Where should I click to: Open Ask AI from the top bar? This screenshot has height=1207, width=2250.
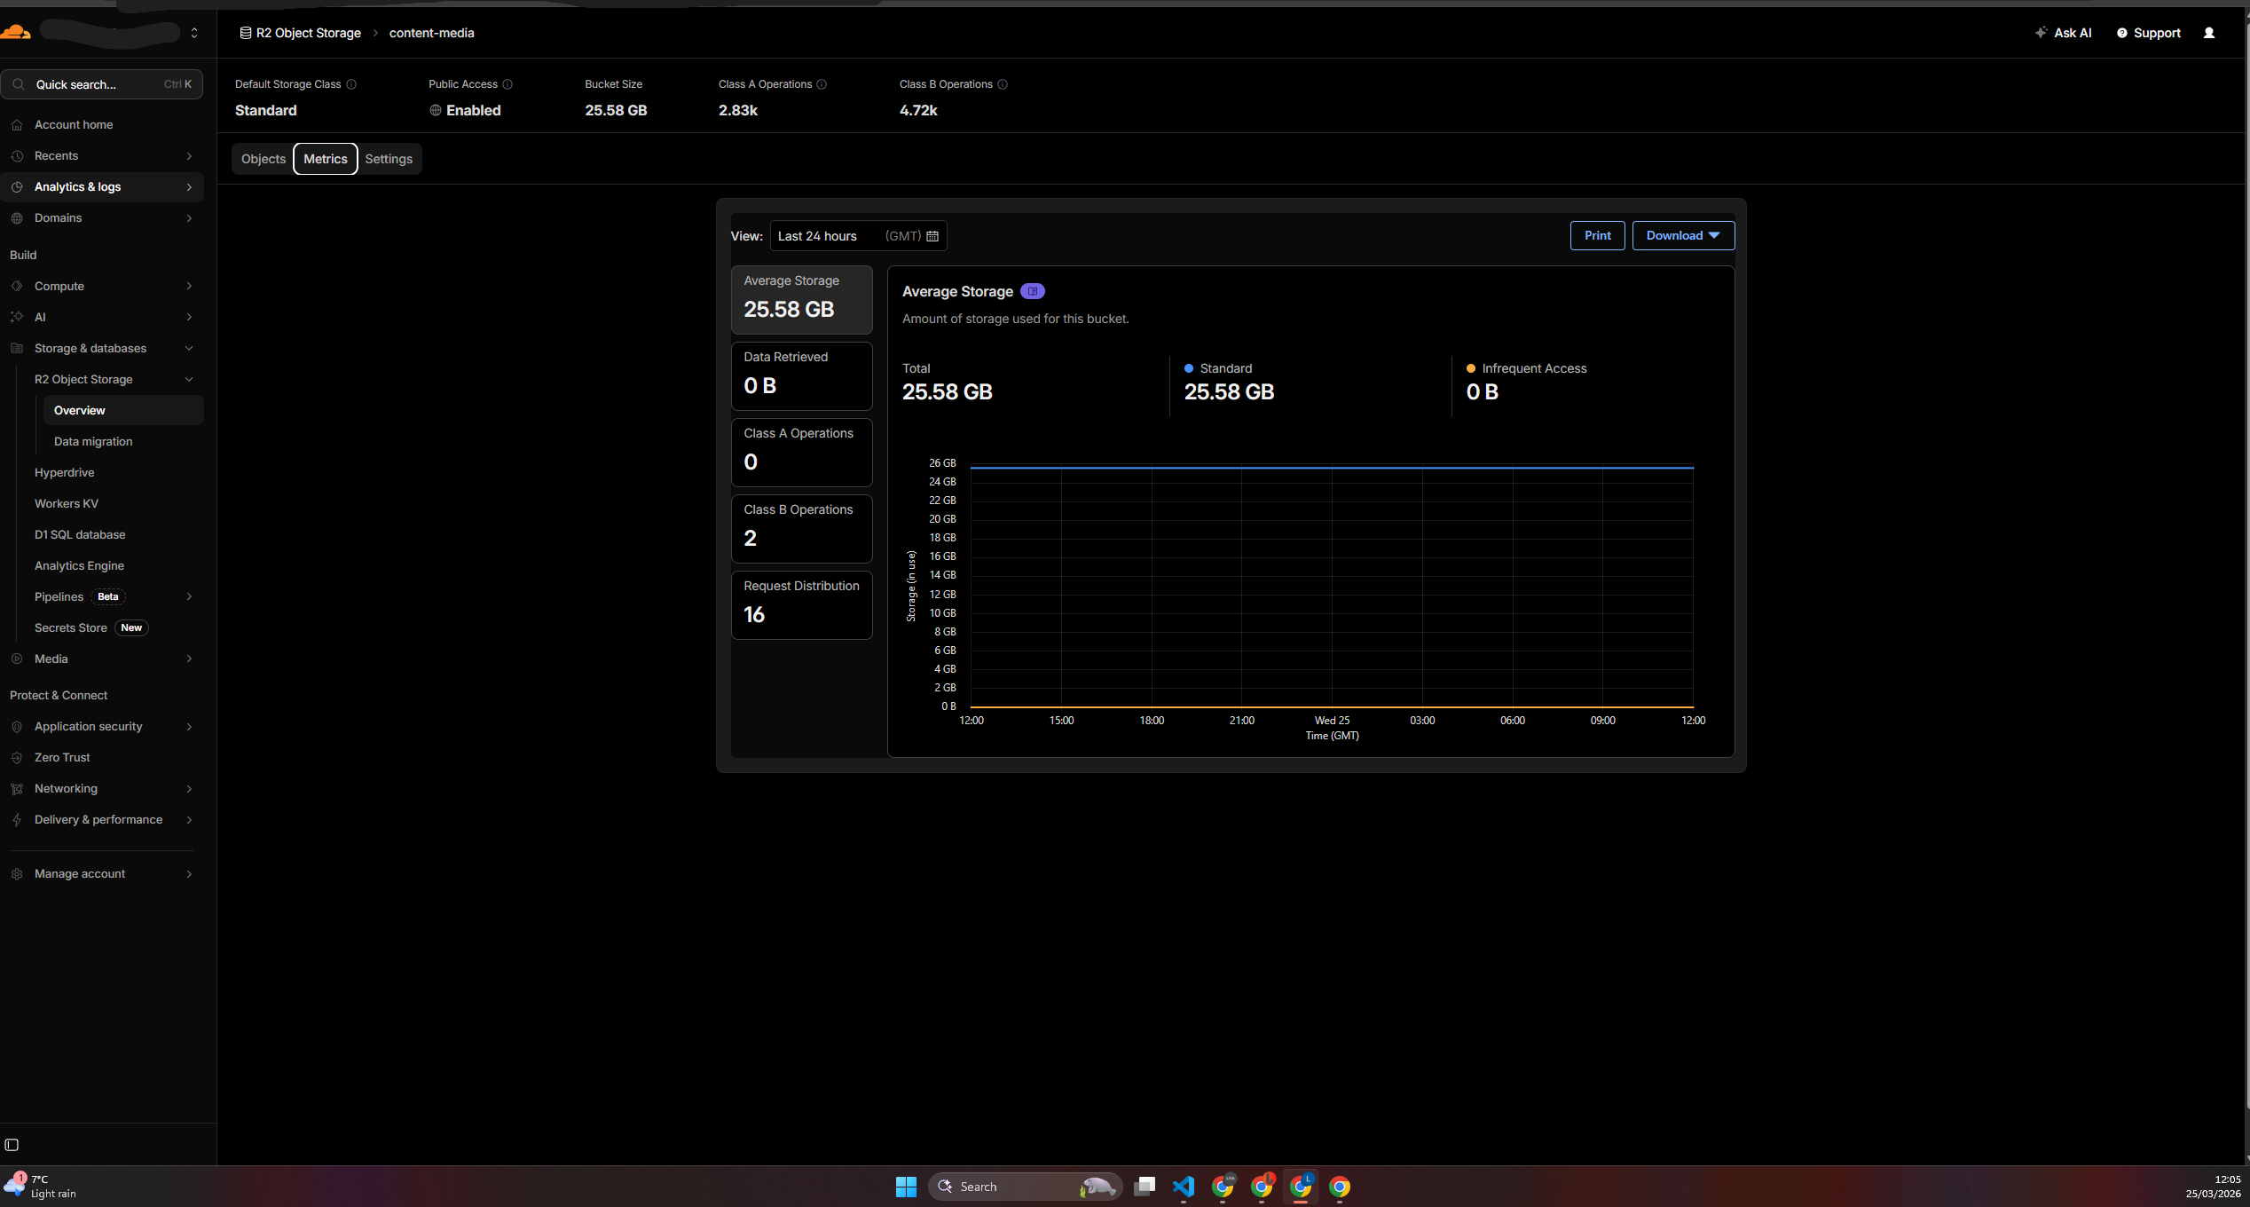click(2063, 33)
